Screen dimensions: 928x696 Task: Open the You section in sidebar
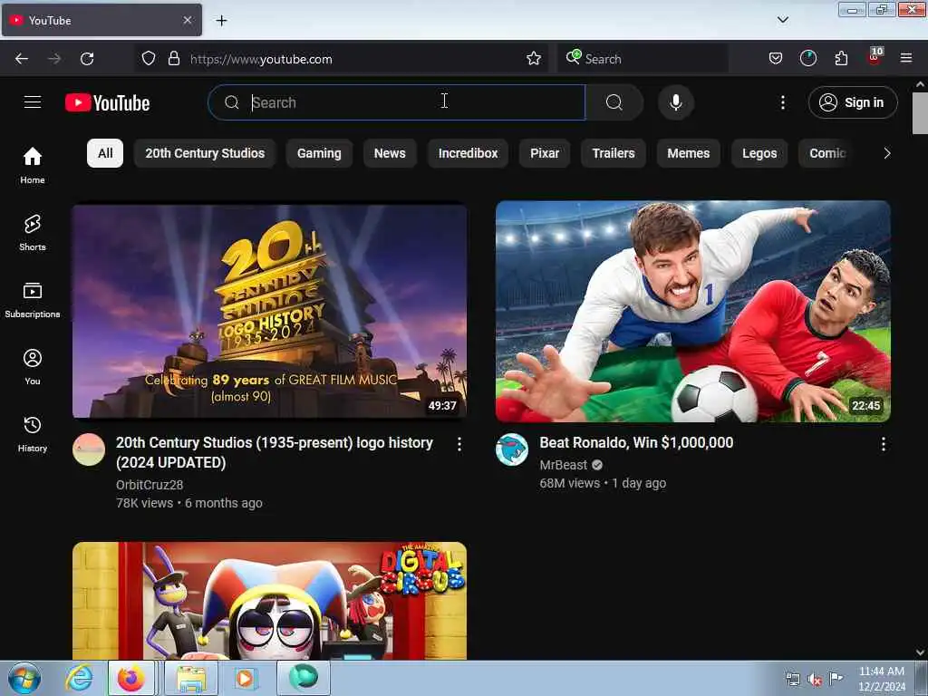tap(33, 367)
